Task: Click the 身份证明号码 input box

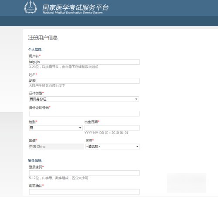Action: click(84, 113)
